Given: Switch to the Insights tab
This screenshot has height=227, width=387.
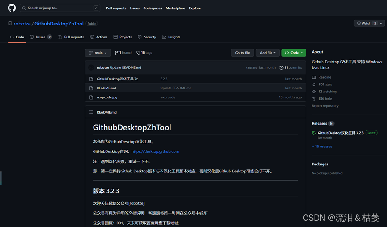Looking at the screenshot, I should point(171,37).
